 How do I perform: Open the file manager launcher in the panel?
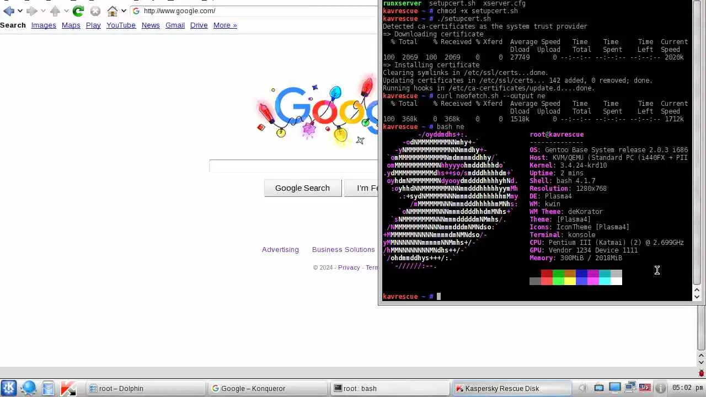coord(49,388)
